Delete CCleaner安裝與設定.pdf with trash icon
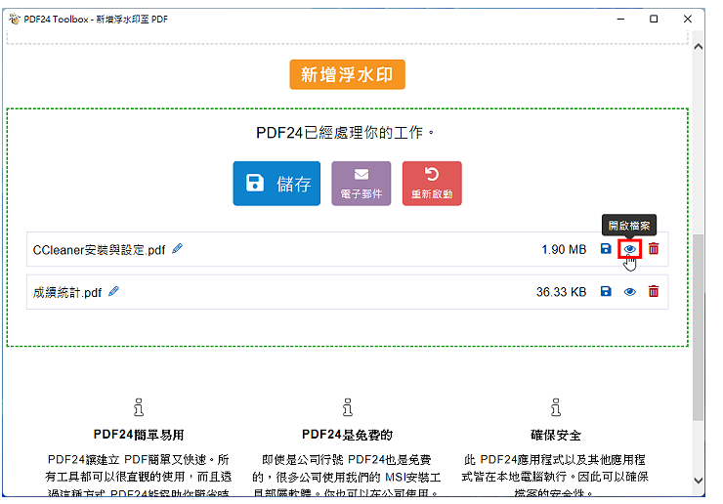 (x=654, y=249)
